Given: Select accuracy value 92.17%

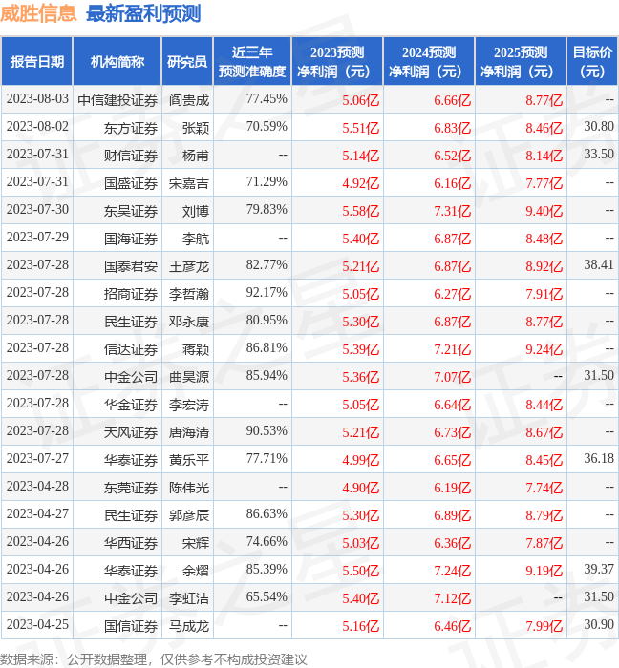Looking at the screenshot, I should [x=267, y=293].
